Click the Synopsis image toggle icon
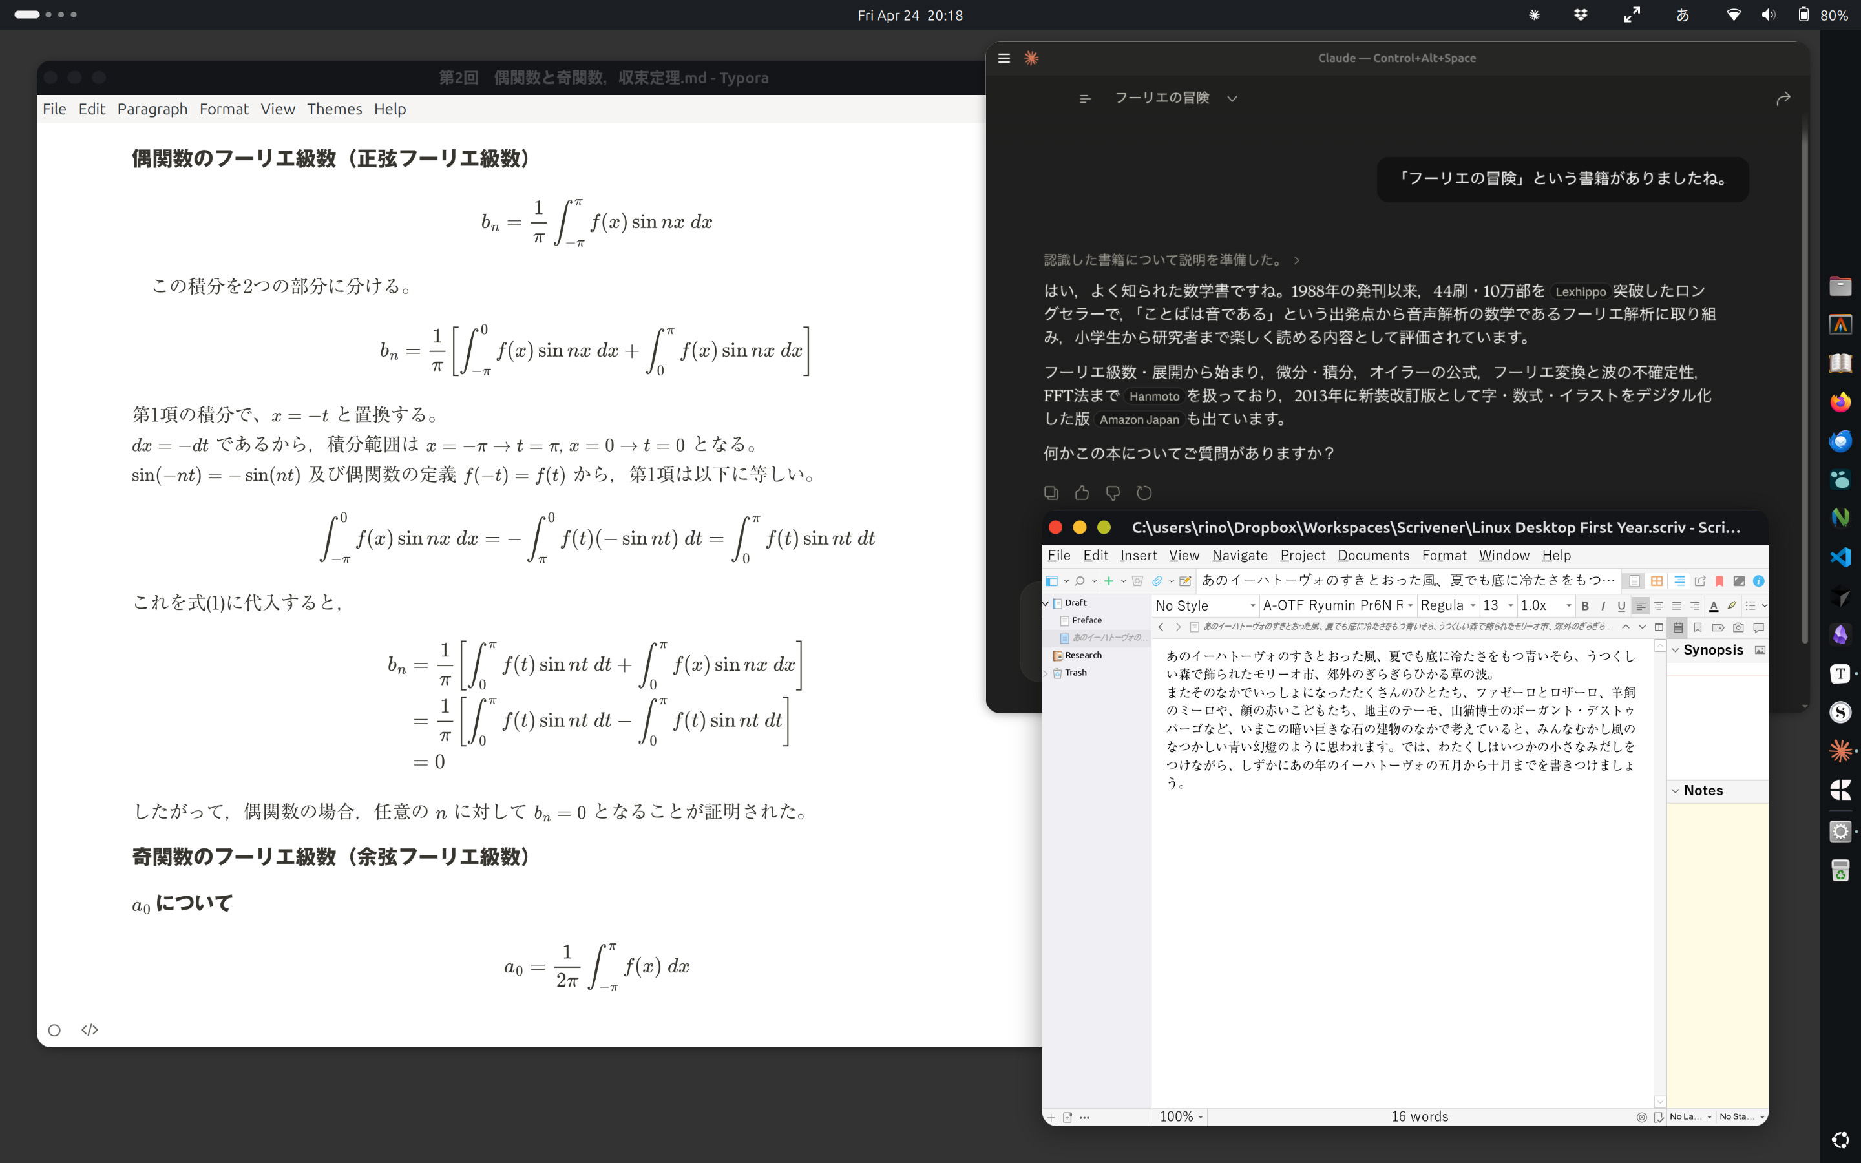 click(x=1760, y=650)
